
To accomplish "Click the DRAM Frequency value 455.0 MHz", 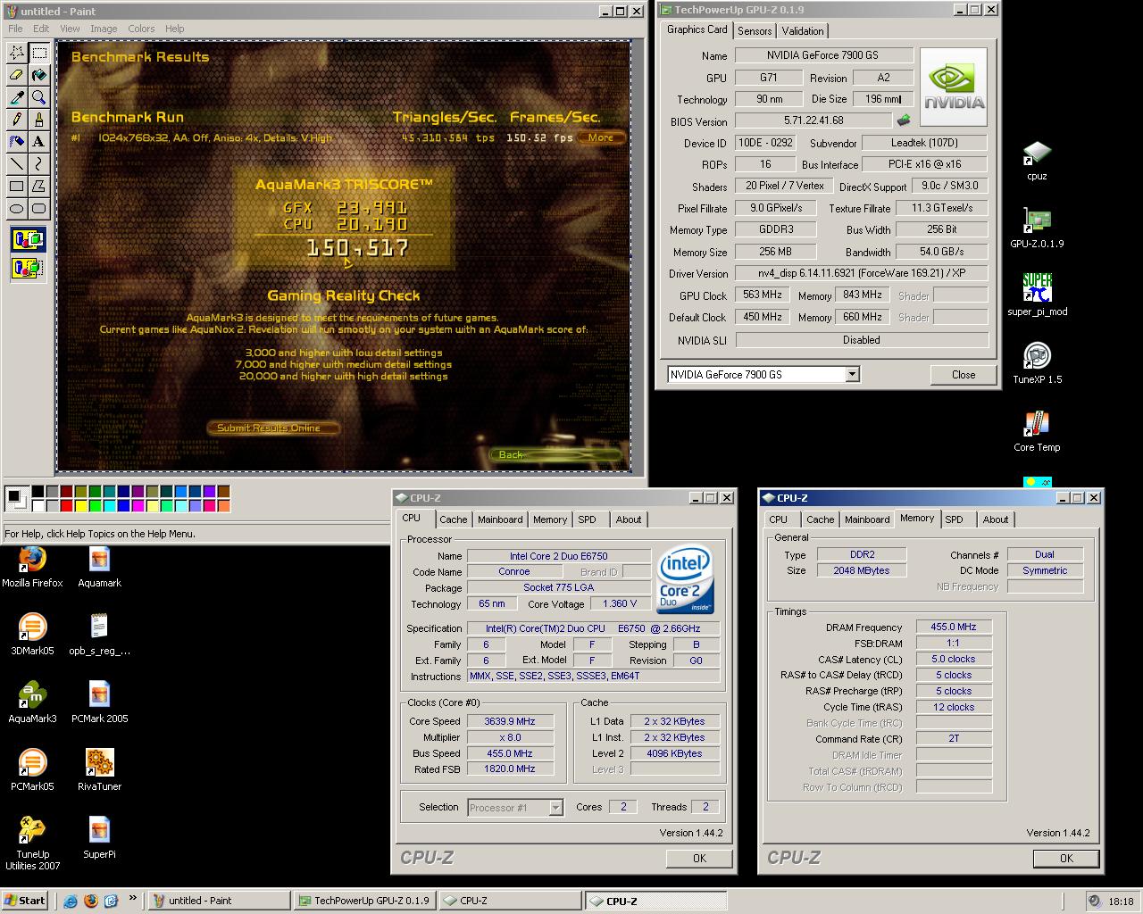I will [x=953, y=627].
